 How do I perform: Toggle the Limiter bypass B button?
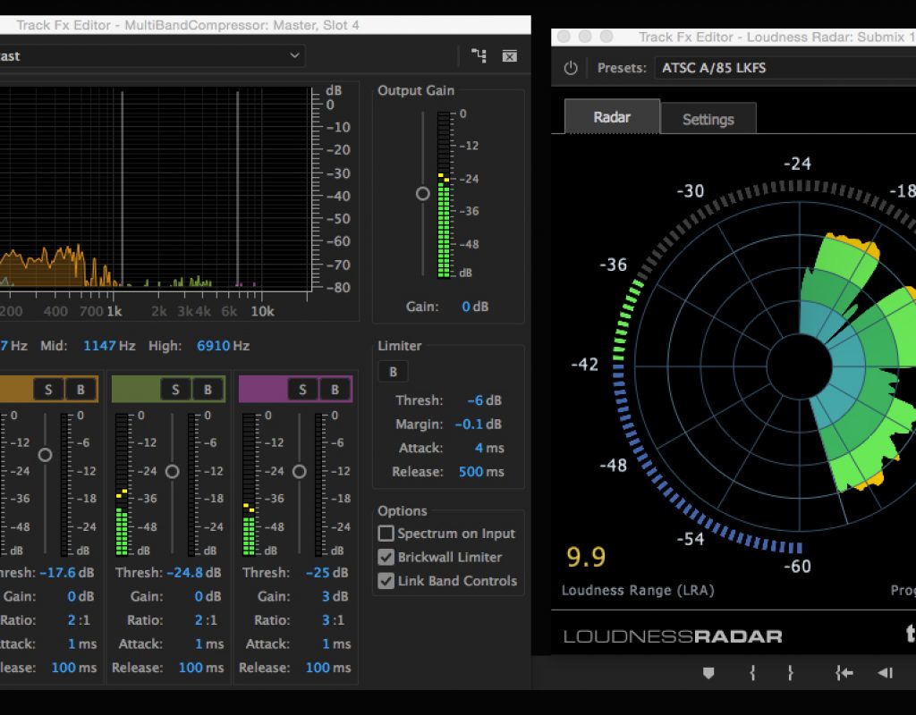(x=394, y=372)
